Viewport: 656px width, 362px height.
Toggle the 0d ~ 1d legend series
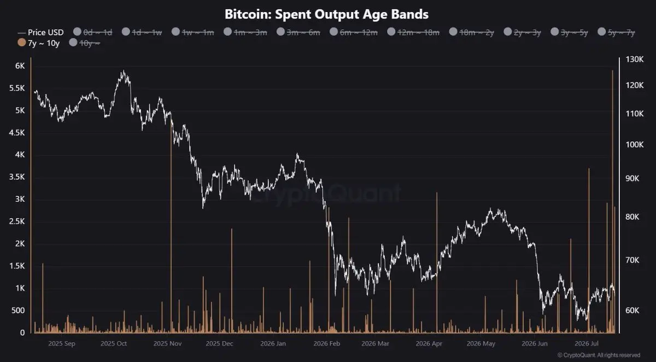point(92,32)
